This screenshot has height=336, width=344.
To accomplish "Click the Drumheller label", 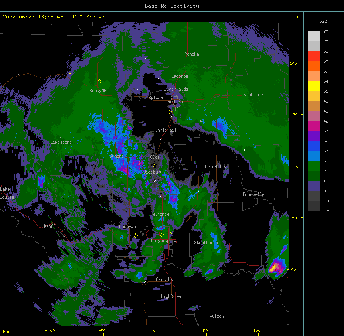I will [255, 194].
